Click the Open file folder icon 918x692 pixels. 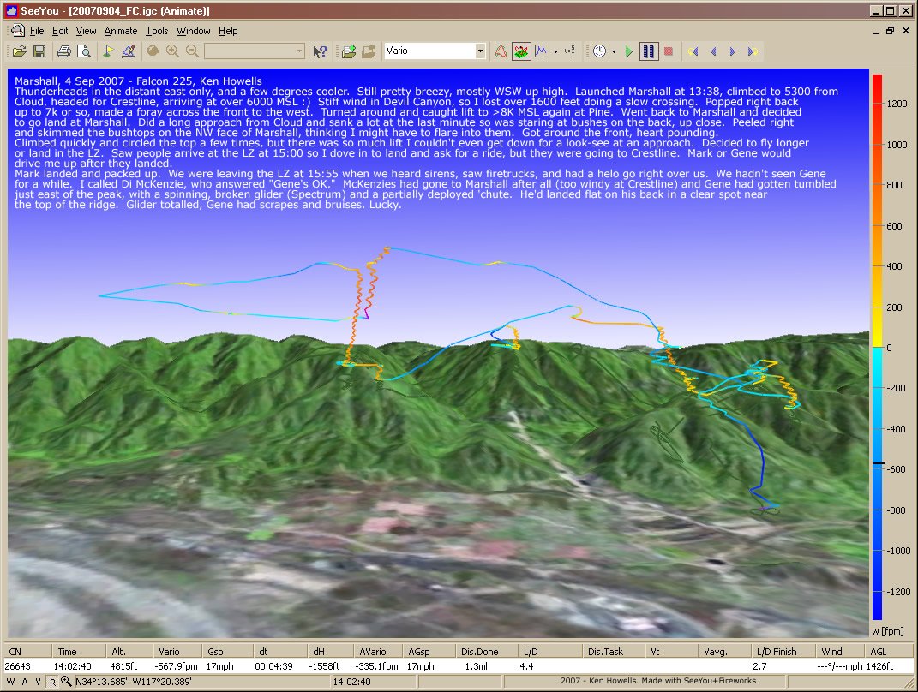18,51
